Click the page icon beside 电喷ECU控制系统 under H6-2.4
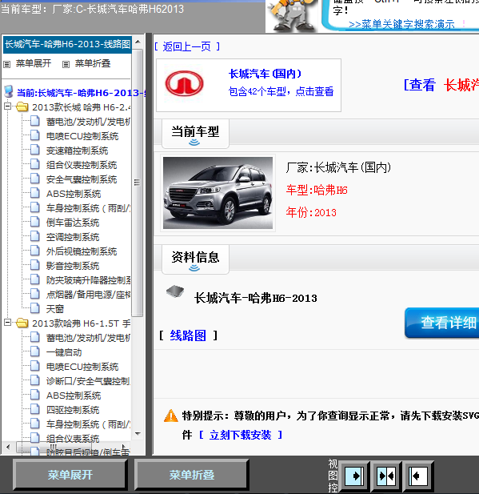 (35, 136)
